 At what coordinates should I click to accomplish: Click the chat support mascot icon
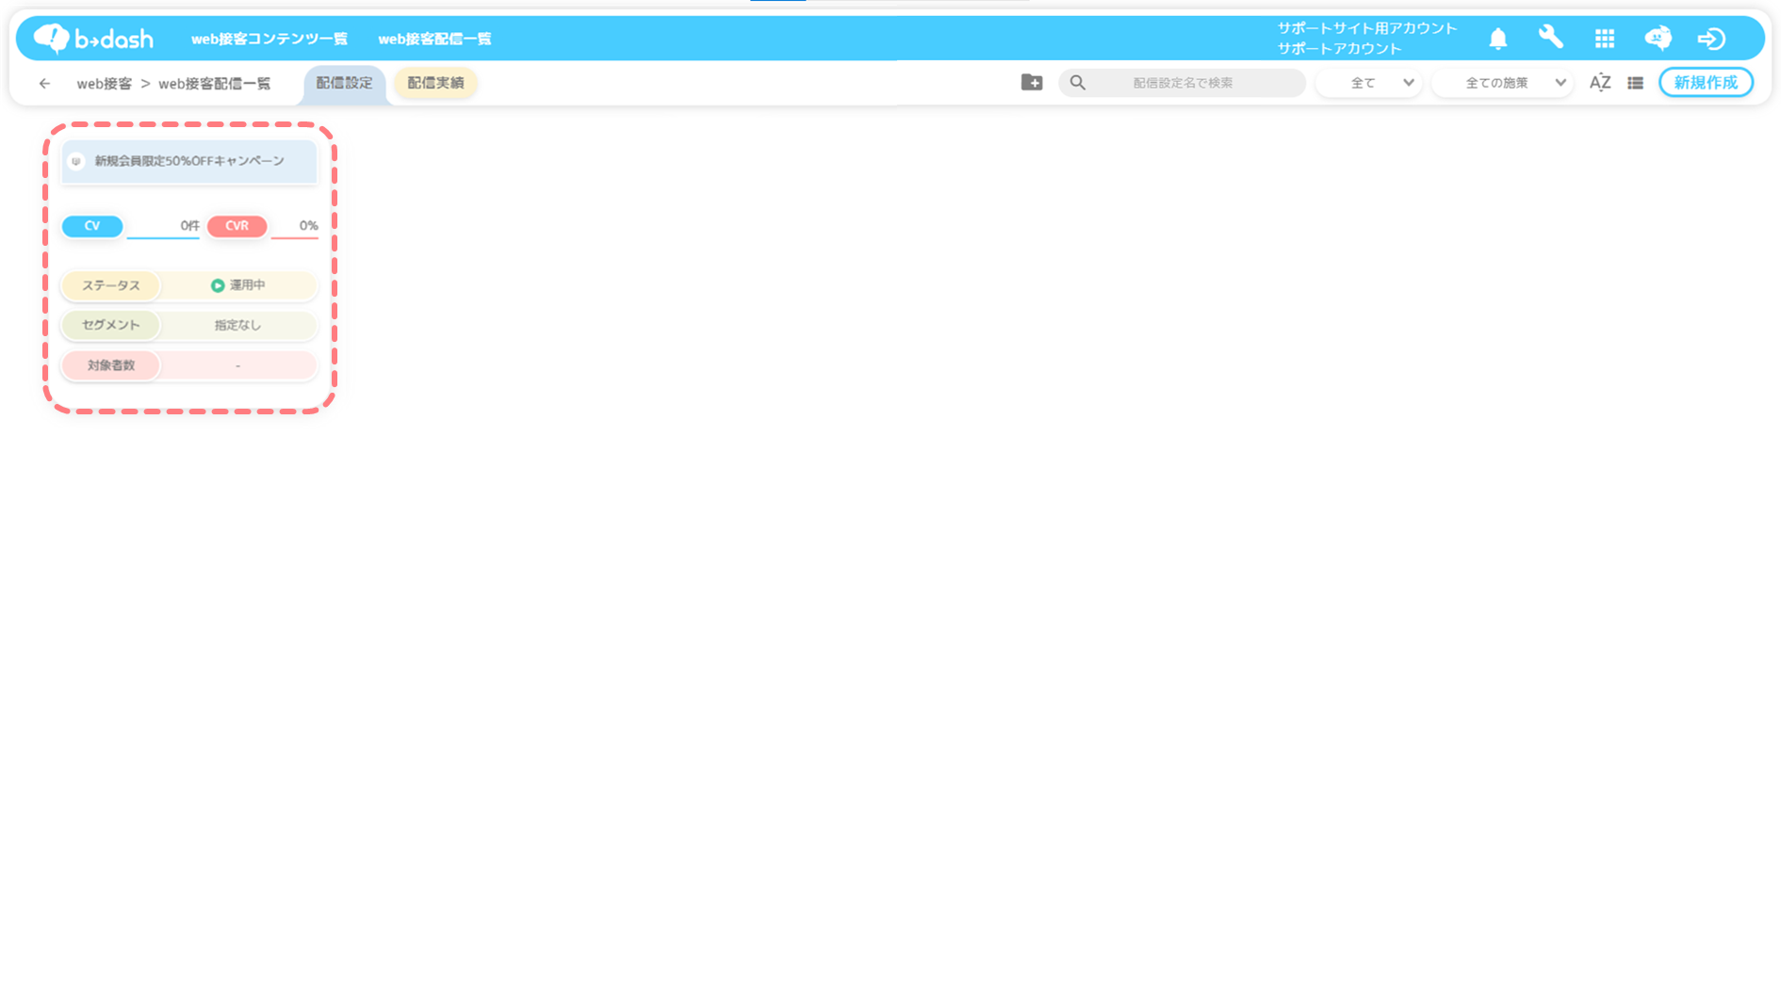tap(1658, 39)
